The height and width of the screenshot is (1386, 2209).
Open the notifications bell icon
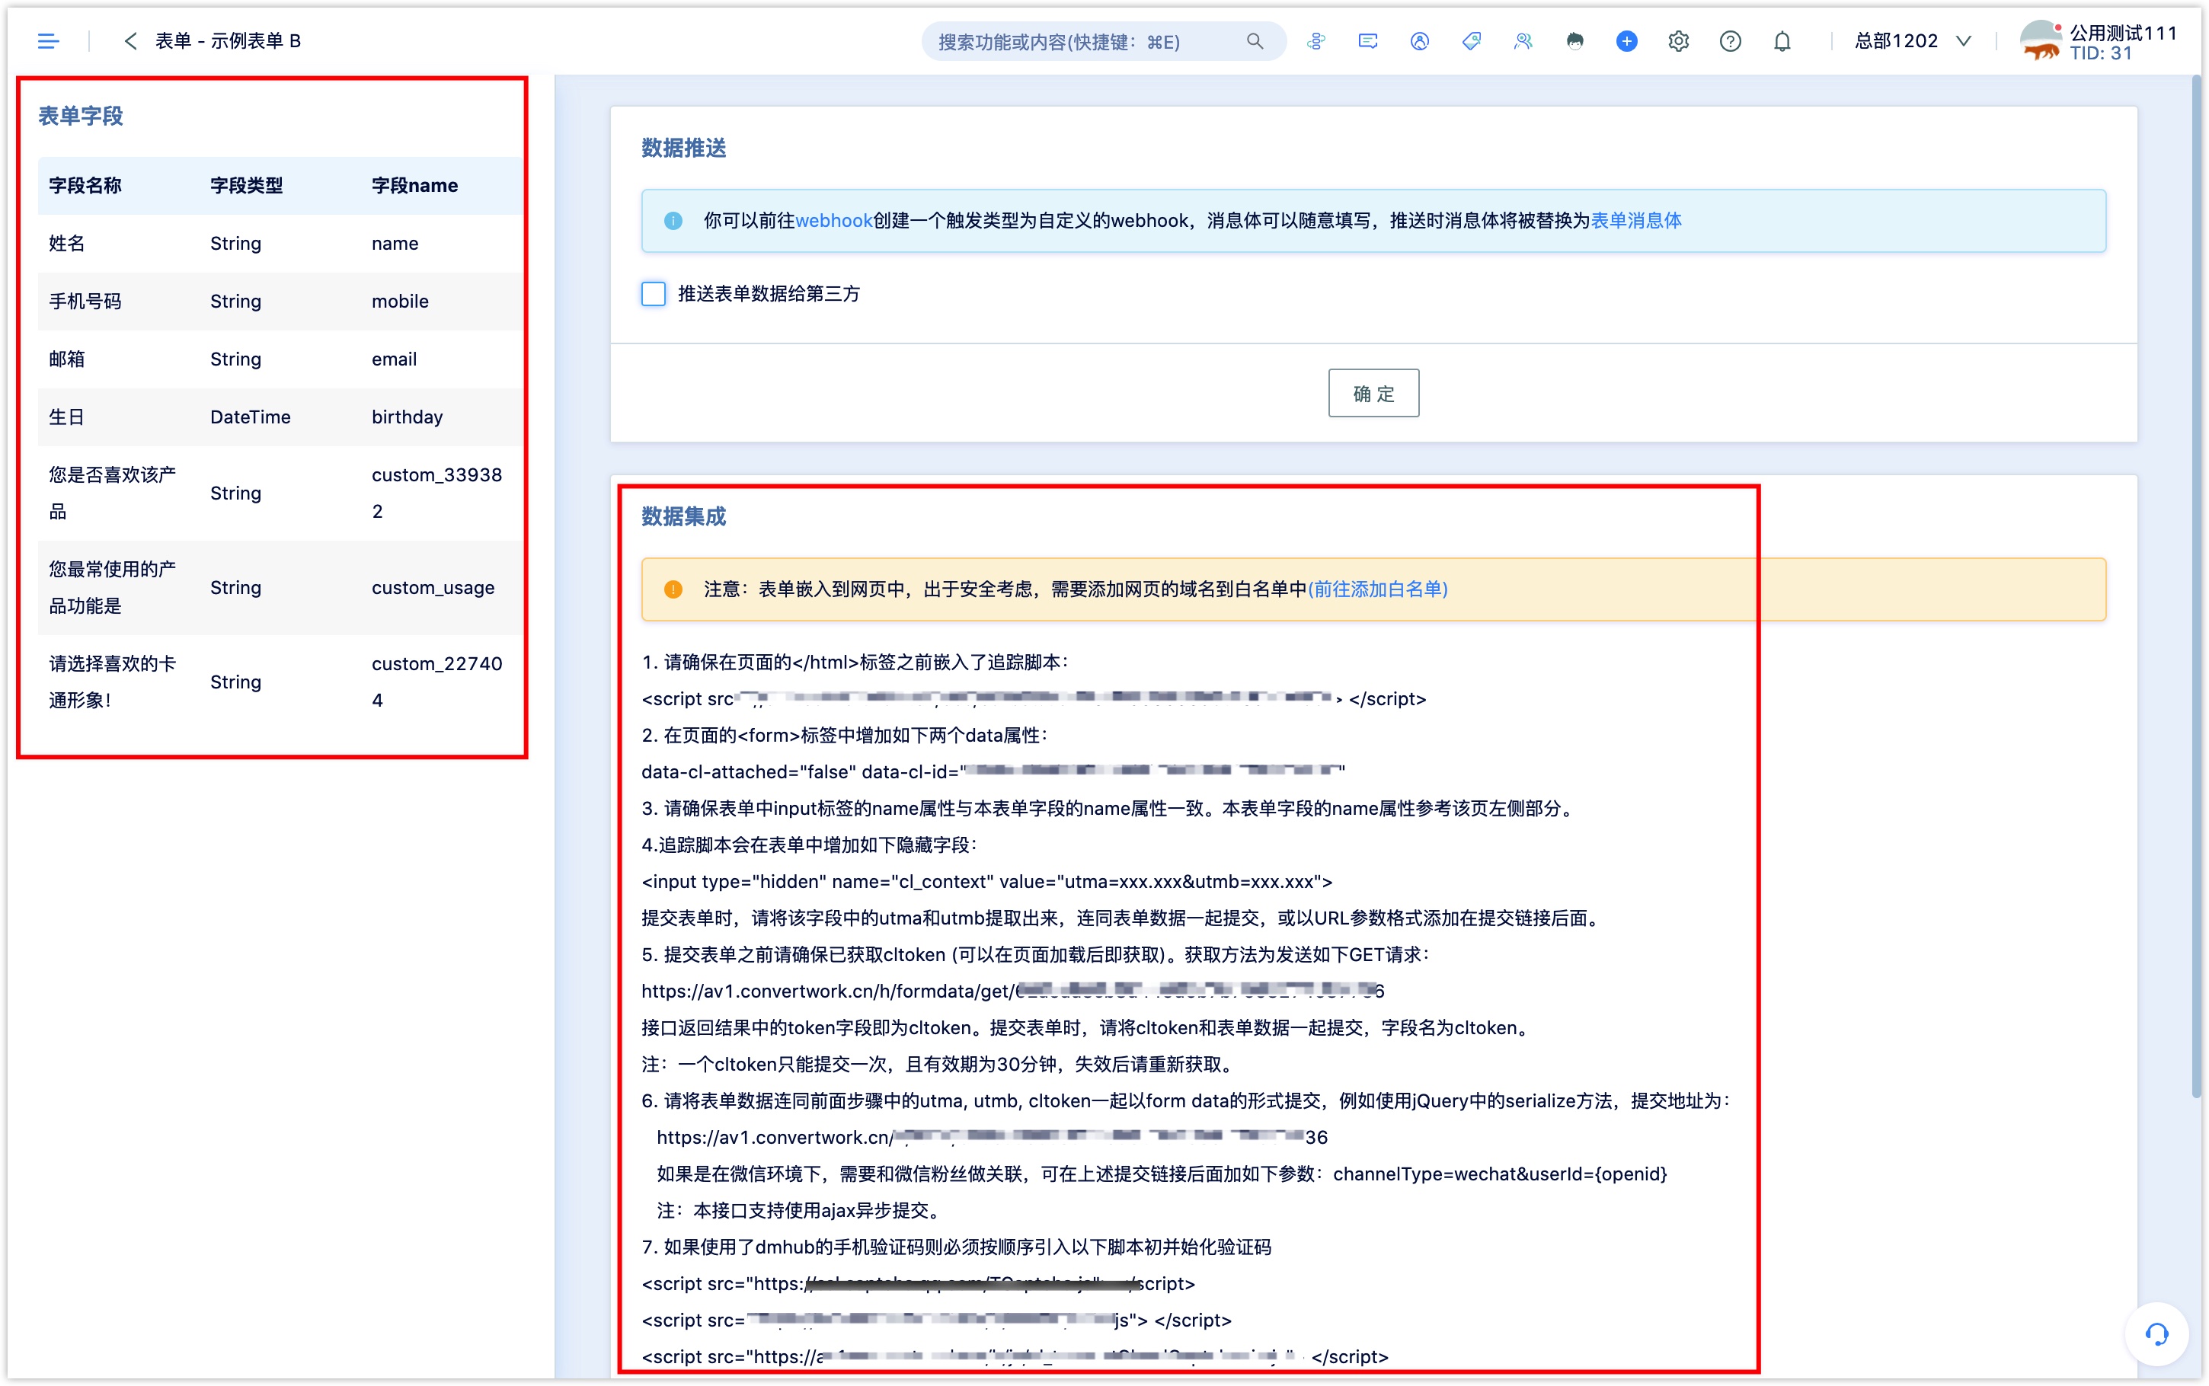[x=1782, y=41]
